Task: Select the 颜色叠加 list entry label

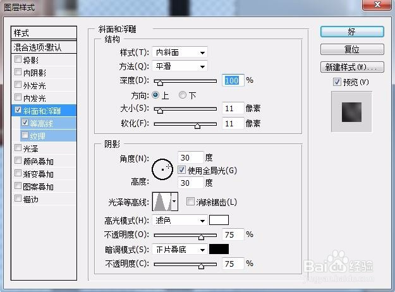Action: pos(39,162)
